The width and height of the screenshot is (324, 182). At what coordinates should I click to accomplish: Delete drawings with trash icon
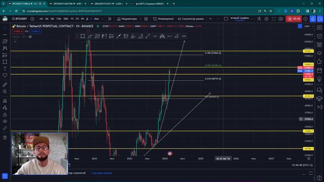(x=5, y=138)
